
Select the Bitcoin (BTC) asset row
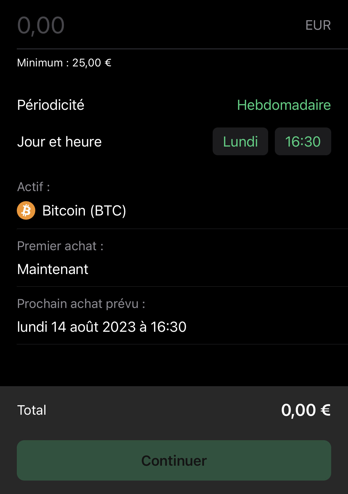tap(182, 210)
